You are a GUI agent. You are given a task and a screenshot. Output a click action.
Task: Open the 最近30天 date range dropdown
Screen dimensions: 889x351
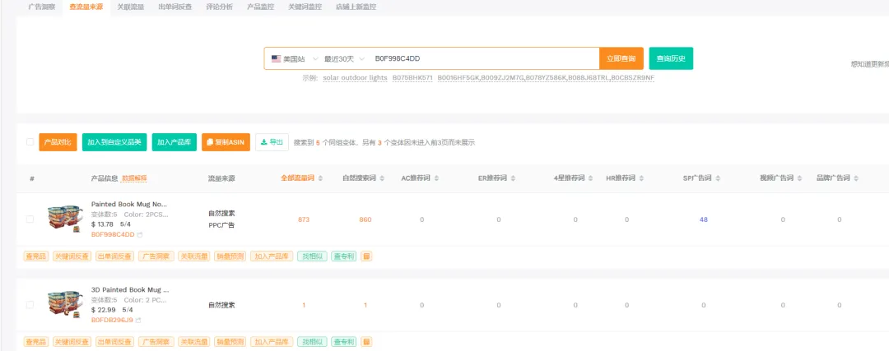(344, 58)
